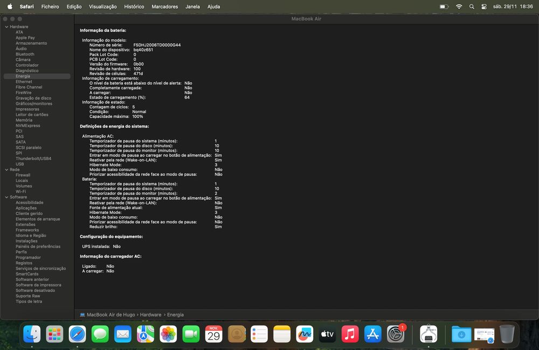
Task: Open the Messages app in Dock
Action: 100,334
